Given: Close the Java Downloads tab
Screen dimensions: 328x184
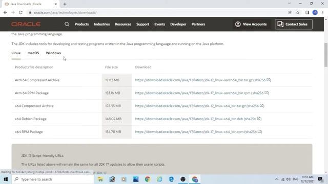Looking at the screenshot, I should pyautogui.click(x=56, y=4).
